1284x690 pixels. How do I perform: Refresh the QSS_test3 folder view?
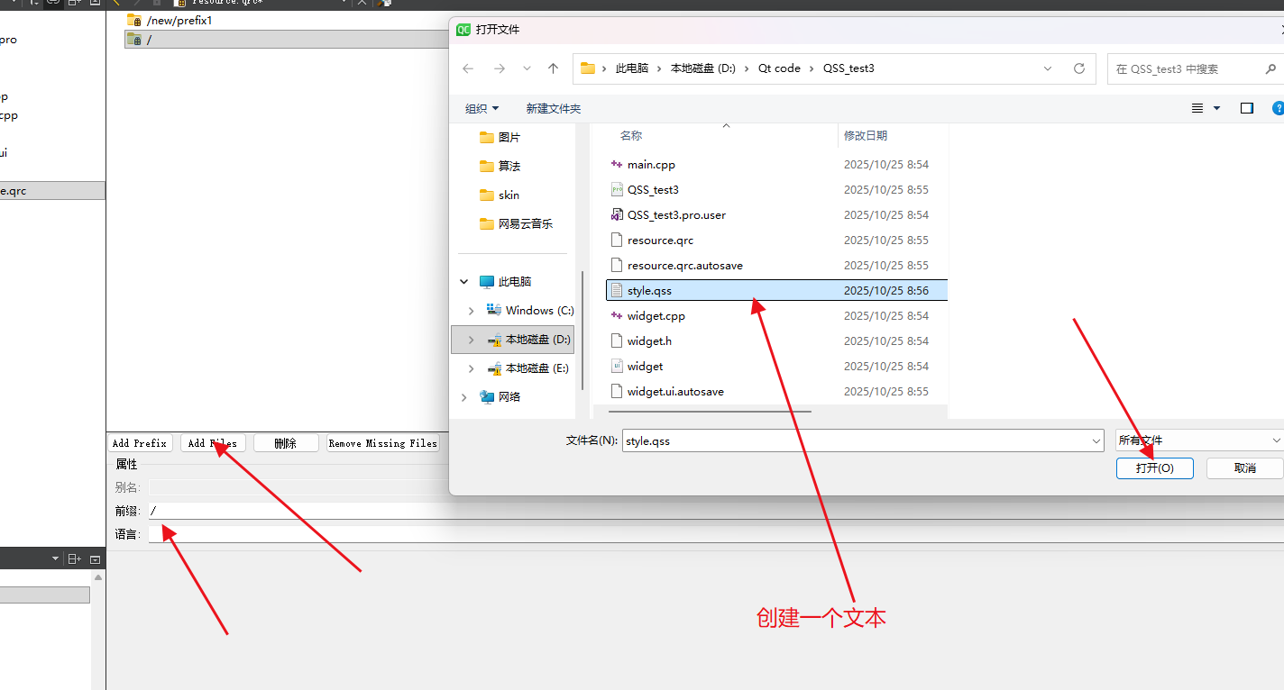(1079, 68)
